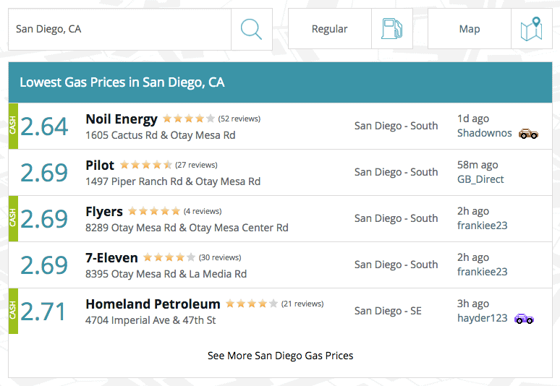The height and width of the screenshot is (386, 560).
Task: Click the 2.71 price
Action: coord(43,312)
